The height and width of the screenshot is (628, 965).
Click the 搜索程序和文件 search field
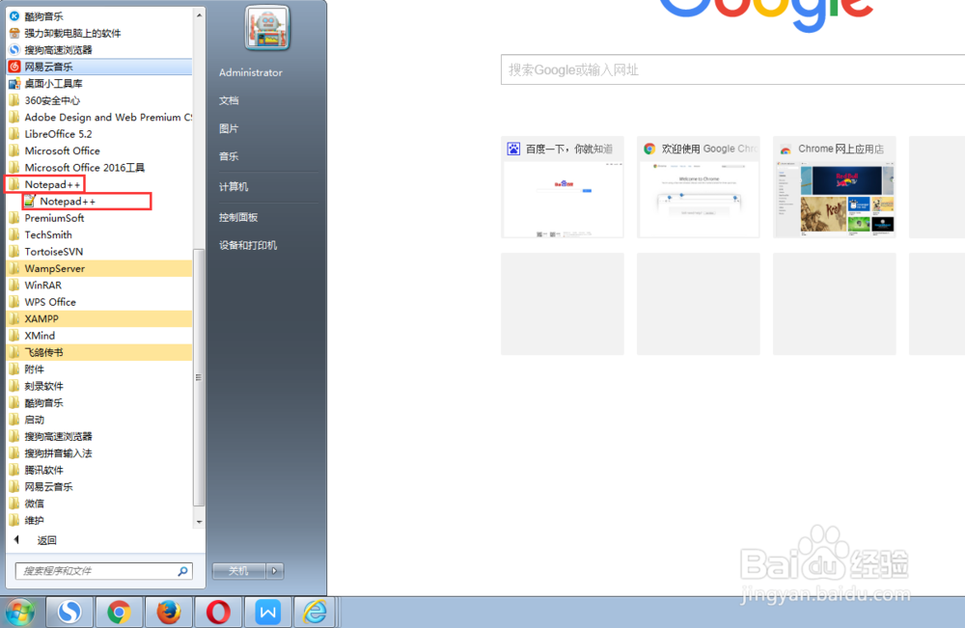pyautogui.click(x=103, y=571)
